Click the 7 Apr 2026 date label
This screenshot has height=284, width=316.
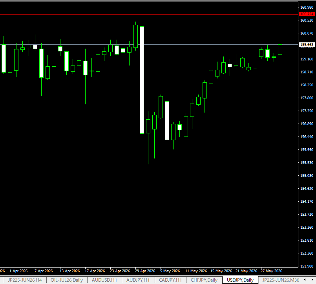coord(44,271)
